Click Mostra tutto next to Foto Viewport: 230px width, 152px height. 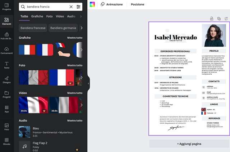coord(75,65)
